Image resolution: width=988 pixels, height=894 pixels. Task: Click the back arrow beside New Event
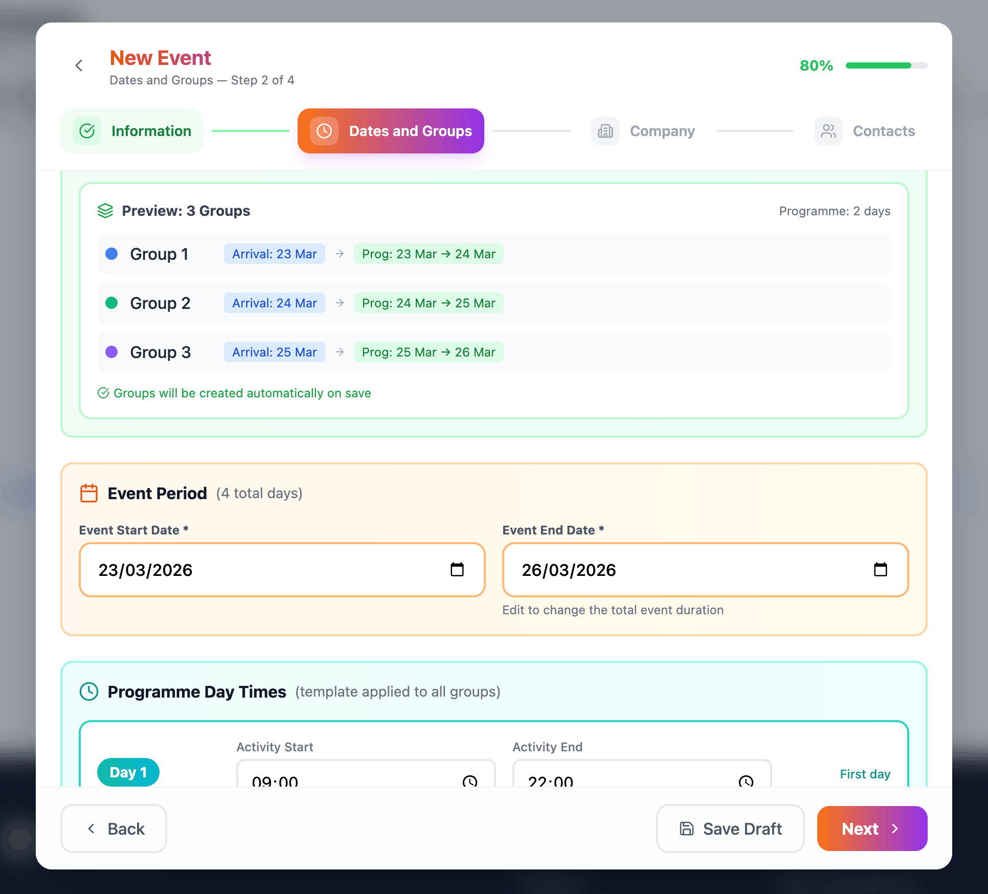coord(79,65)
